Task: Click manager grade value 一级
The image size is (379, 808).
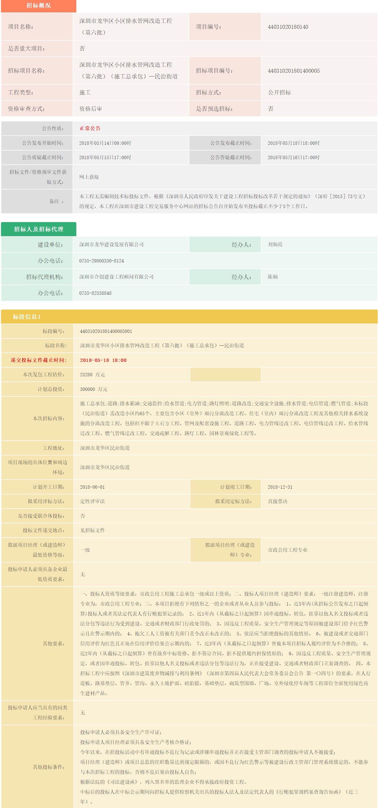Action: [x=85, y=550]
